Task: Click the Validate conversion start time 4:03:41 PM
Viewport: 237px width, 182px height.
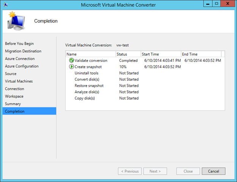Action: (x=162, y=60)
